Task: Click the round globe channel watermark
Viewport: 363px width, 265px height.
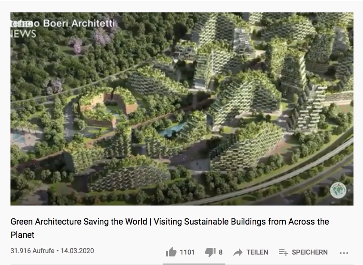Action: pyautogui.click(x=338, y=190)
